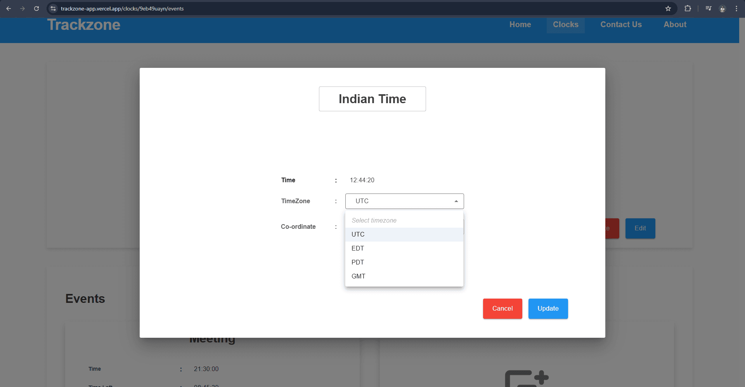Click the browser back navigation arrow
The width and height of the screenshot is (745, 387).
coord(9,9)
